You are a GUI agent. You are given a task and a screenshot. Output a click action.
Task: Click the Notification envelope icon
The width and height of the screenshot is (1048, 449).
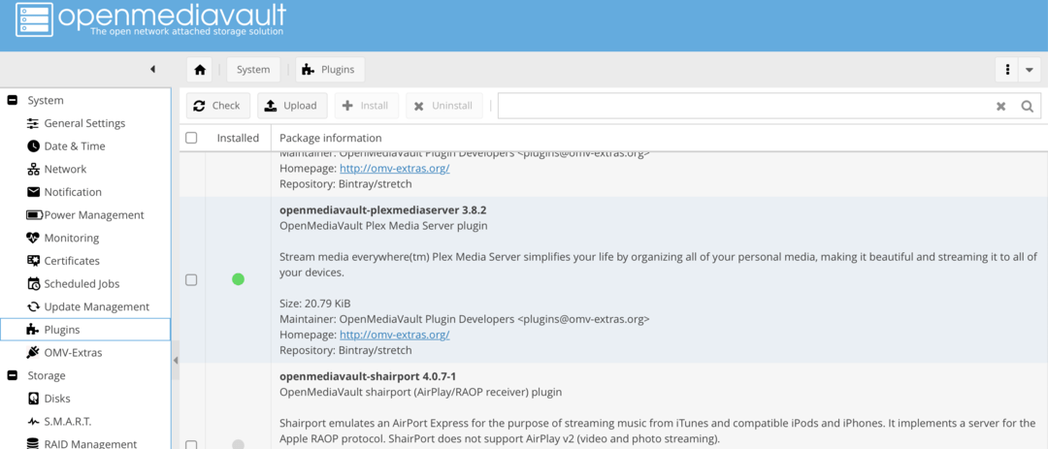coord(33,192)
